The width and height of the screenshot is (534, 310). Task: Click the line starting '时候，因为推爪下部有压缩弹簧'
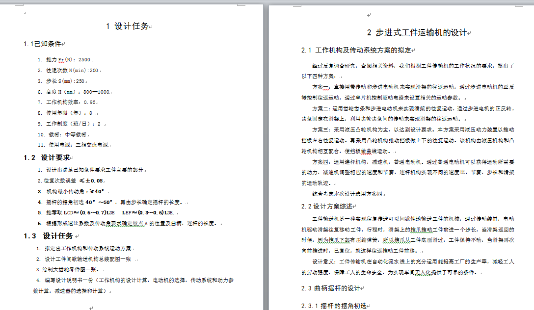408,240
